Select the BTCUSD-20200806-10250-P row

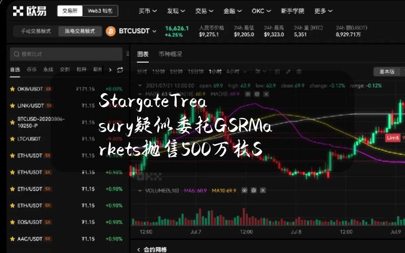tap(66, 122)
